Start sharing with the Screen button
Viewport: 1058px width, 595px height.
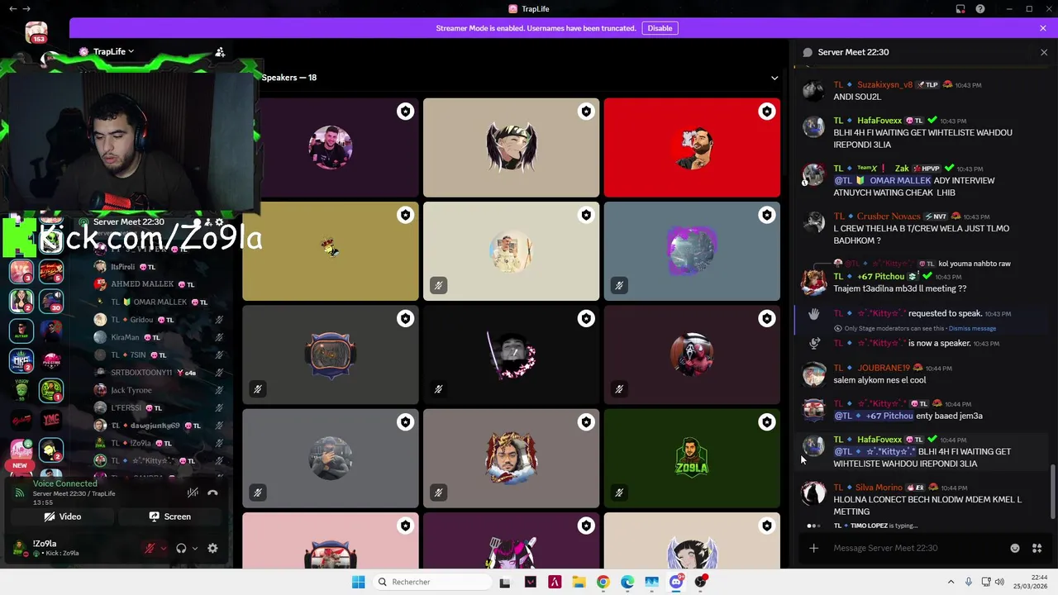tap(169, 516)
